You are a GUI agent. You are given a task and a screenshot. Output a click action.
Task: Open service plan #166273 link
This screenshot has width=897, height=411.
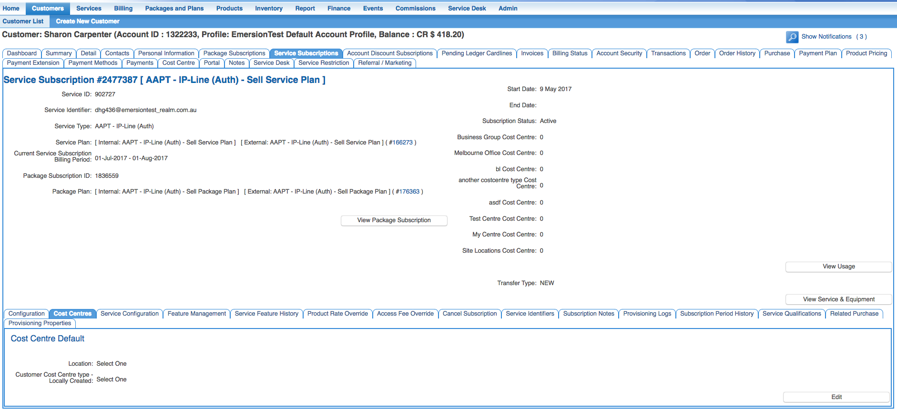pyautogui.click(x=401, y=143)
